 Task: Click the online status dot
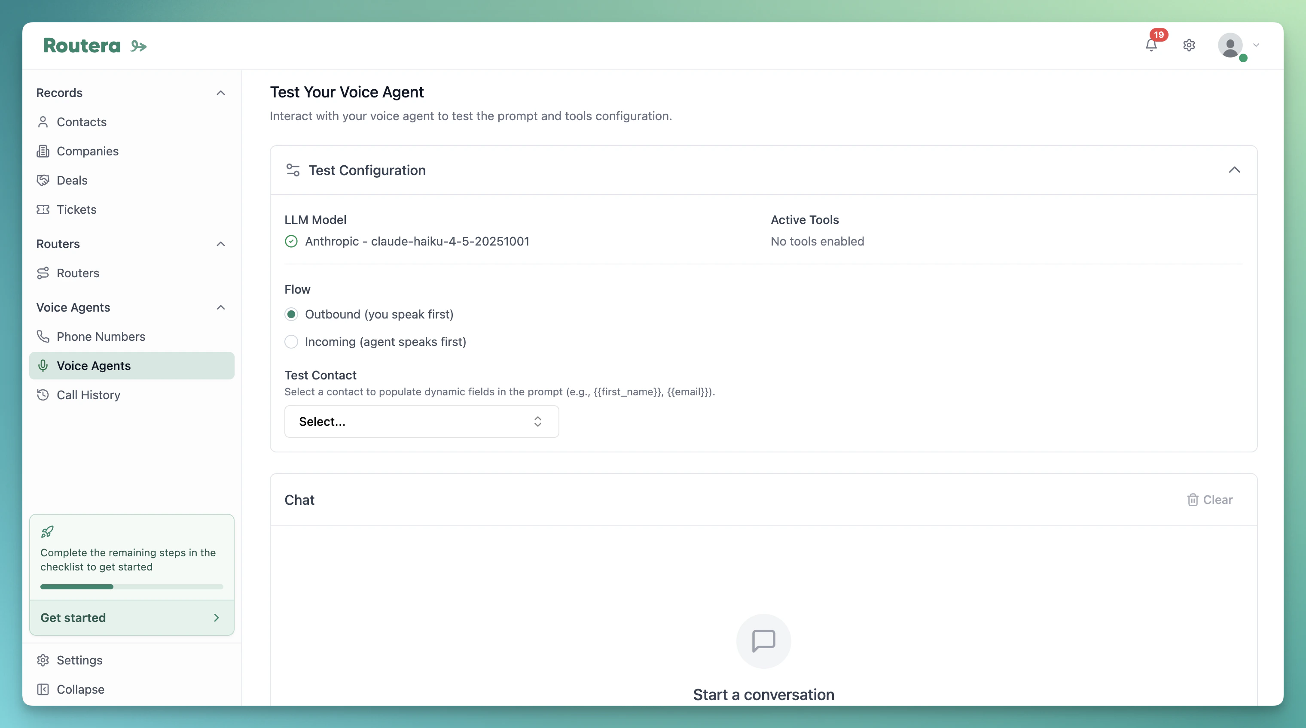1243,58
